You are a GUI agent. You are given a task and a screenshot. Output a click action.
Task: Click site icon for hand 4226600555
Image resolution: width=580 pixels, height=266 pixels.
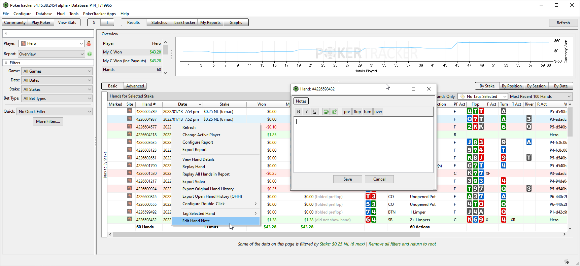130,204
